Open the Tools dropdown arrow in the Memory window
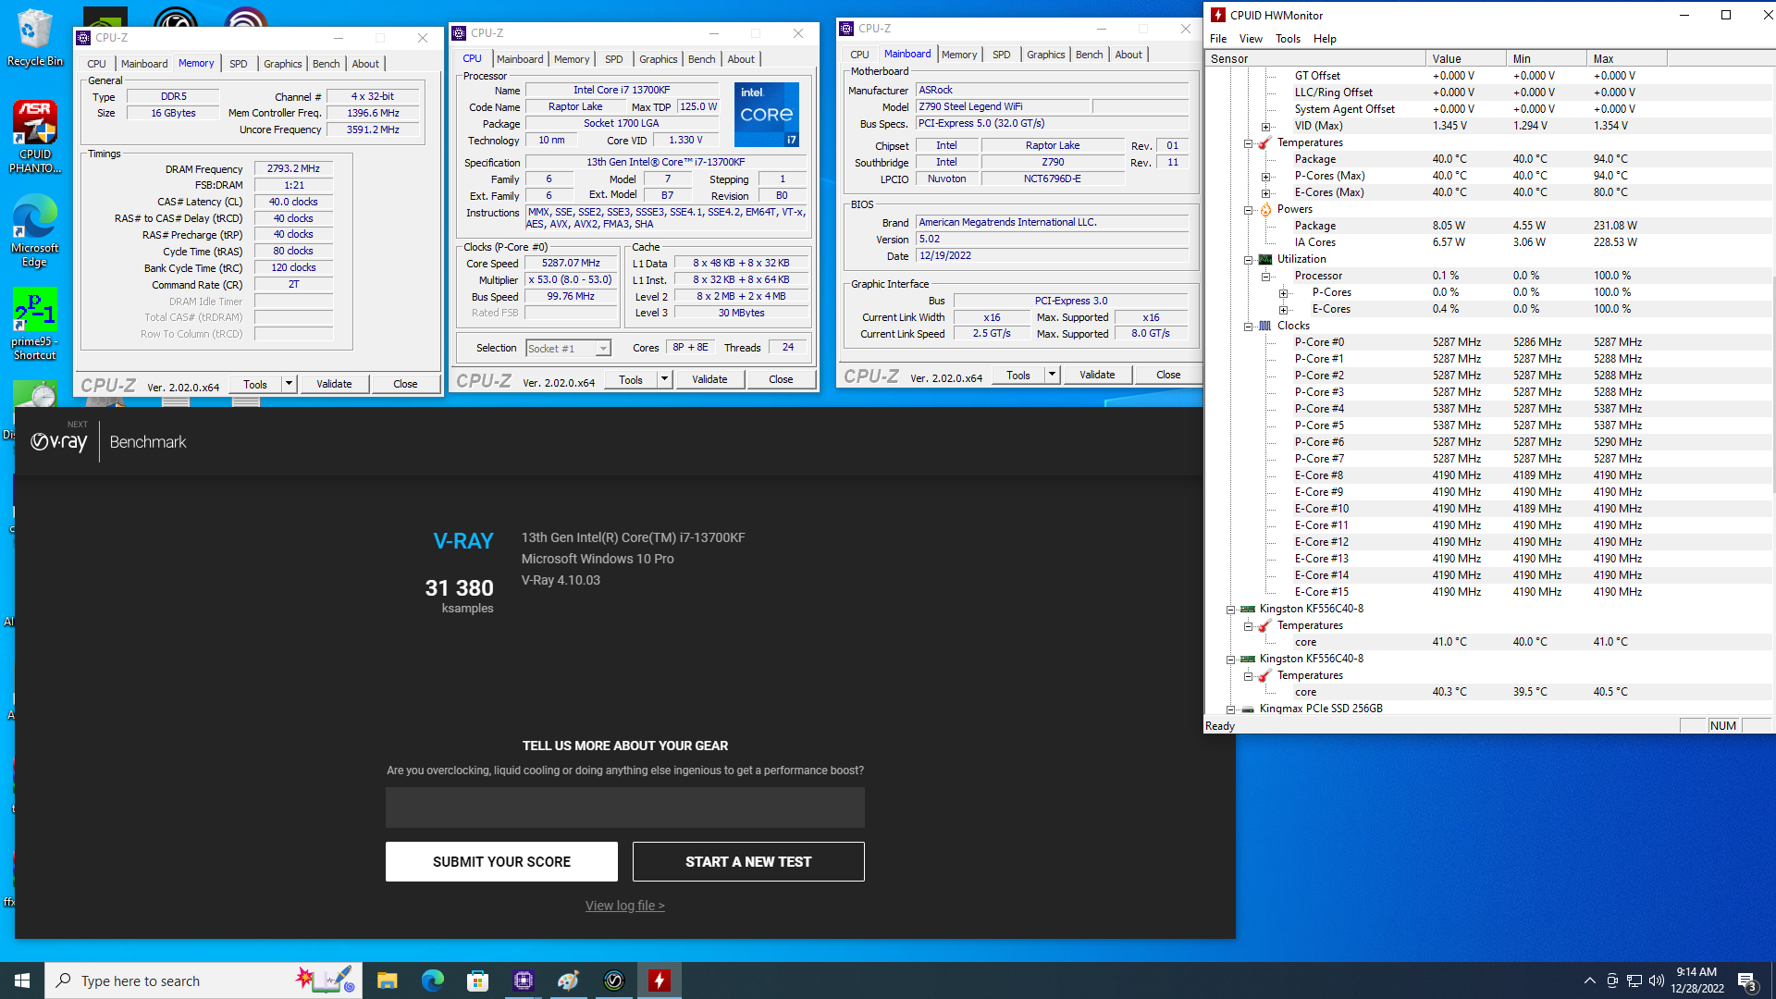The image size is (1776, 999). click(289, 384)
